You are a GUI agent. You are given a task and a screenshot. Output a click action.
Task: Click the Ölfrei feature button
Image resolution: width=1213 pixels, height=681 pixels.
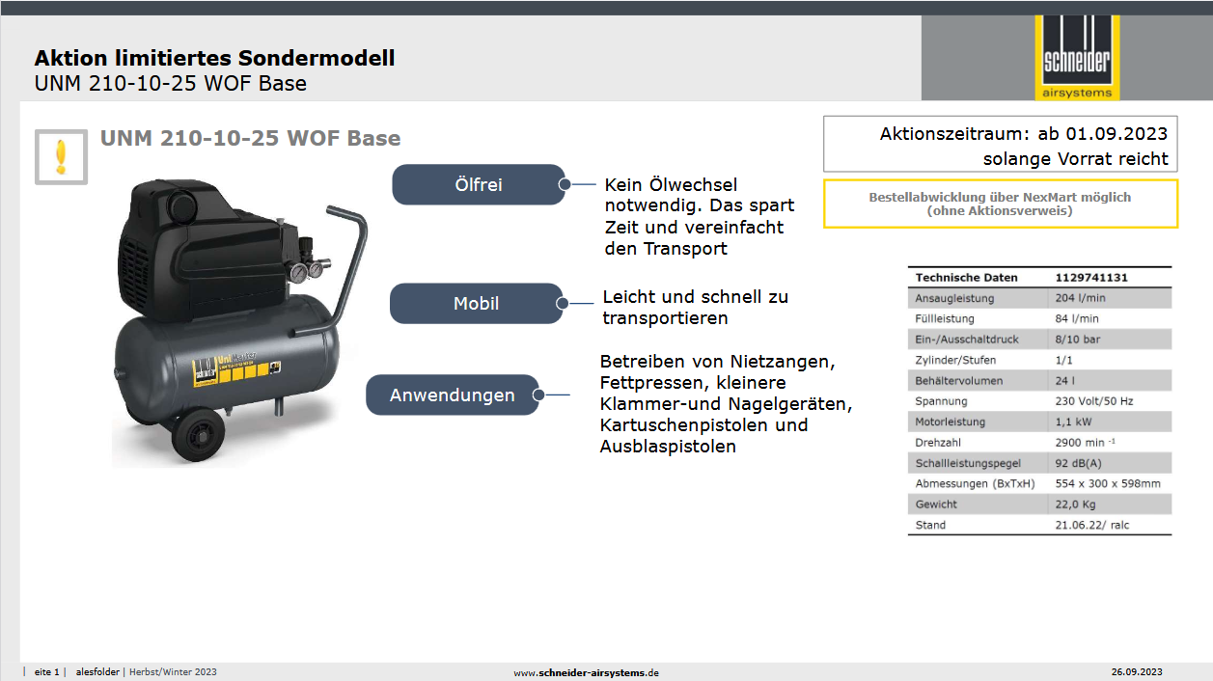pos(478,184)
